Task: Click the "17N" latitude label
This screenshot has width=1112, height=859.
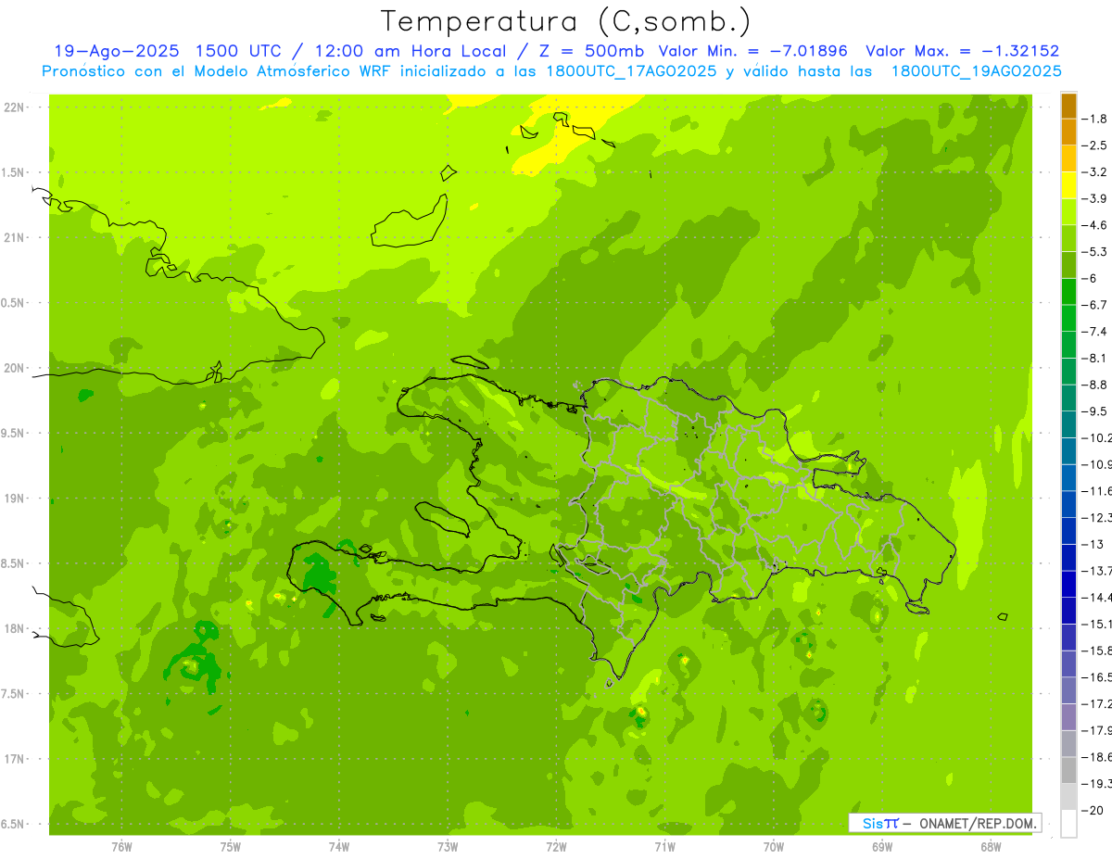Action: (16, 760)
